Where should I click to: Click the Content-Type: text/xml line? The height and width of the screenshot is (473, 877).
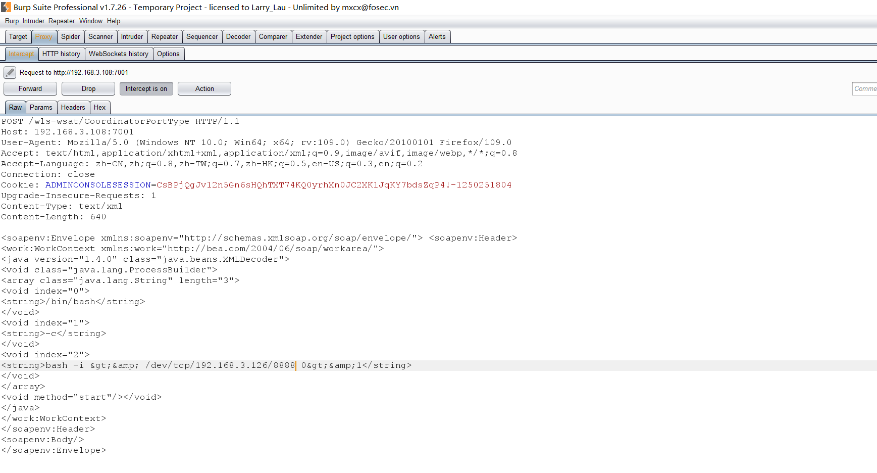pyautogui.click(x=62, y=206)
